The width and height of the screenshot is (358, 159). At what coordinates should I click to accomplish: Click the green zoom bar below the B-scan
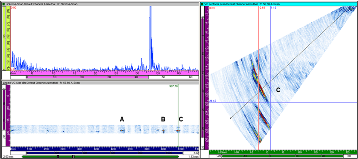101,156
